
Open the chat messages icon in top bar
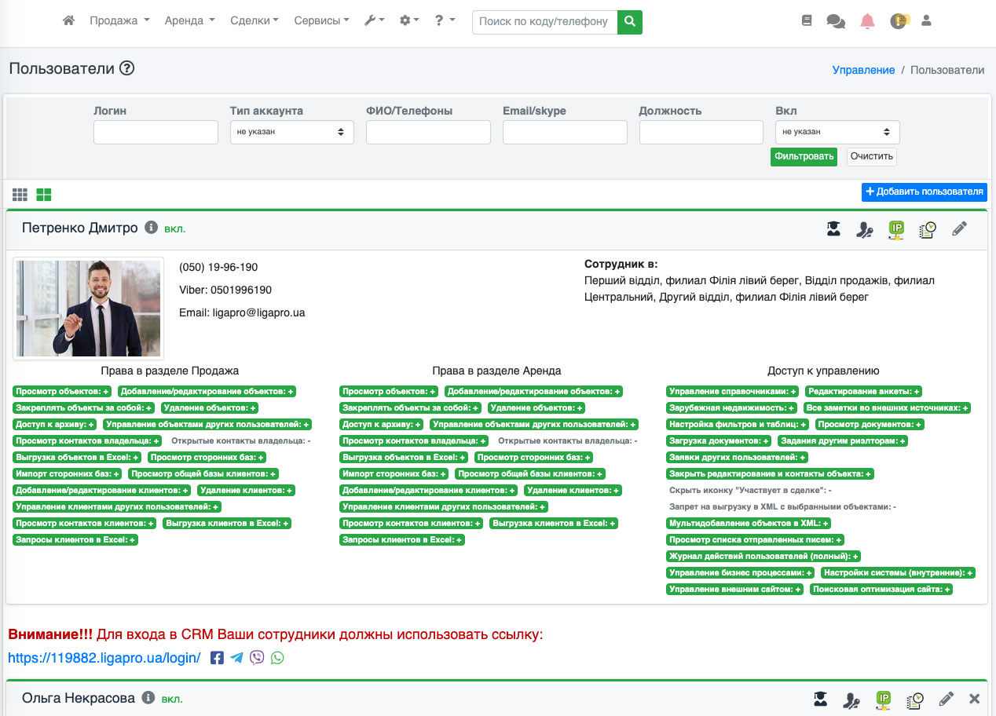click(x=836, y=21)
